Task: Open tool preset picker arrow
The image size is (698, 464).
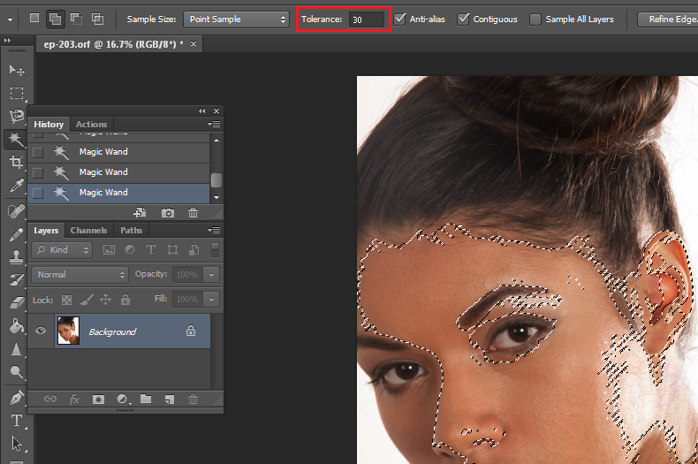Action: pyautogui.click(x=10, y=20)
